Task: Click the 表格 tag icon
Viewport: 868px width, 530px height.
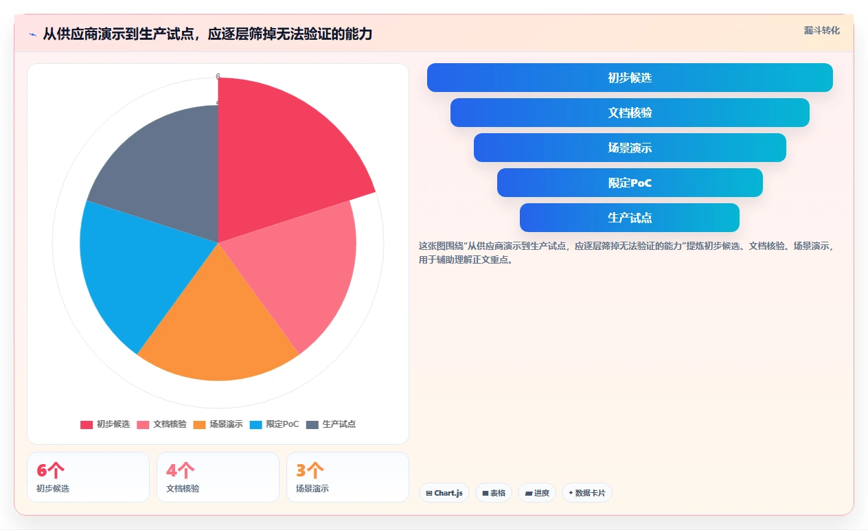Action: (x=485, y=493)
